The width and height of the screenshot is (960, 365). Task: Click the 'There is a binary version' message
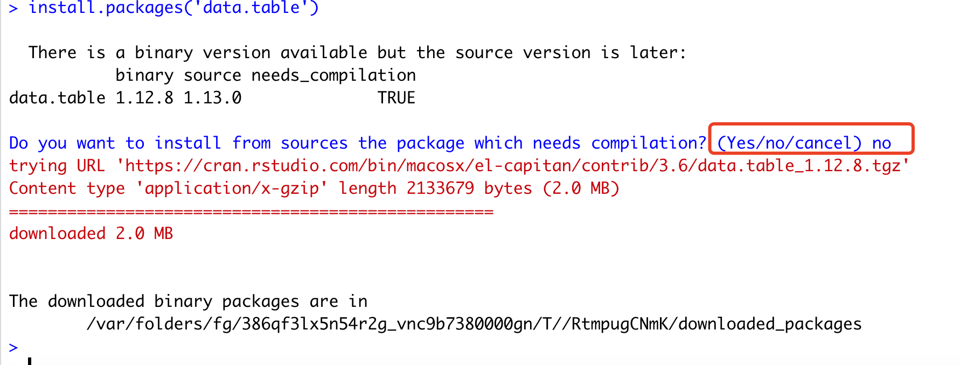point(358,53)
